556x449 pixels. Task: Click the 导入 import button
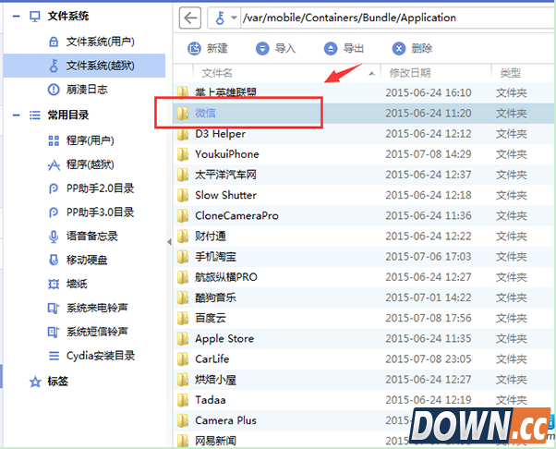[276, 48]
